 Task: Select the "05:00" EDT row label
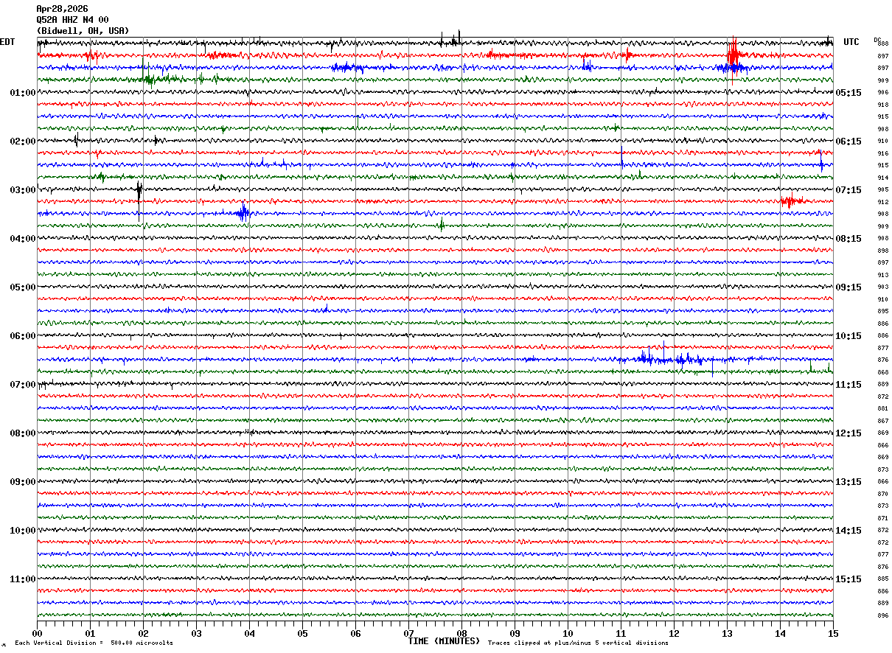click(22, 287)
